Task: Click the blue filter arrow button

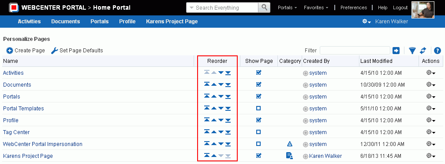Action: [396, 51]
